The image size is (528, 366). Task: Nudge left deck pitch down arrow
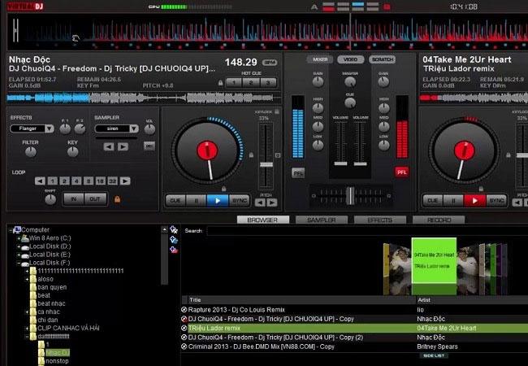point(260,203)
